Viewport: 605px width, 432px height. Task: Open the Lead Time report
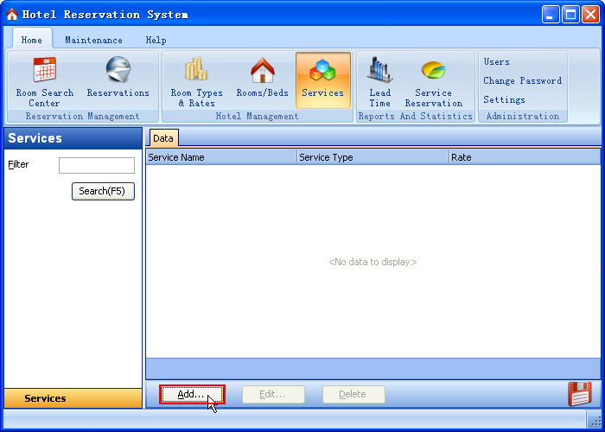pyautogui.click(x=379, y=81)
